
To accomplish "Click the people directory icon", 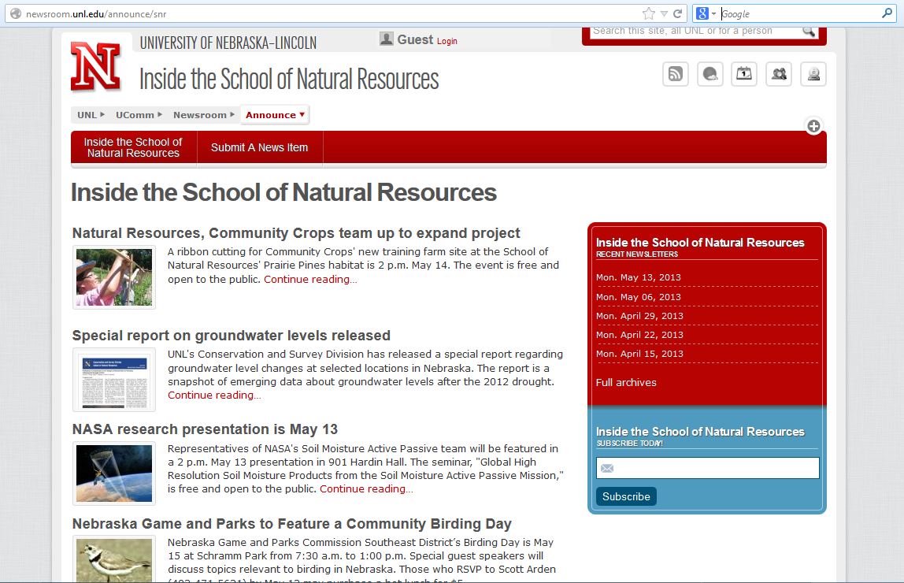I will coord(778,74).
